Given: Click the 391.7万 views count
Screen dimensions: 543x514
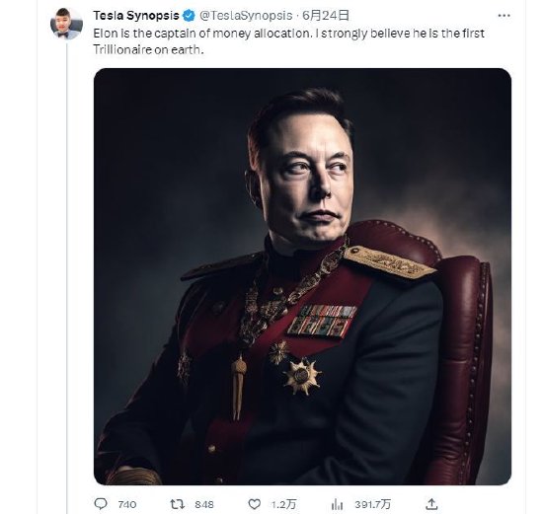Looking at the screenshot, I should point(372,505).
